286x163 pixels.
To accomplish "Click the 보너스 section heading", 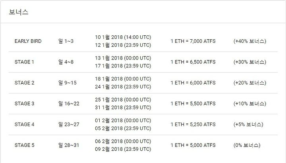I will [19, 12].
